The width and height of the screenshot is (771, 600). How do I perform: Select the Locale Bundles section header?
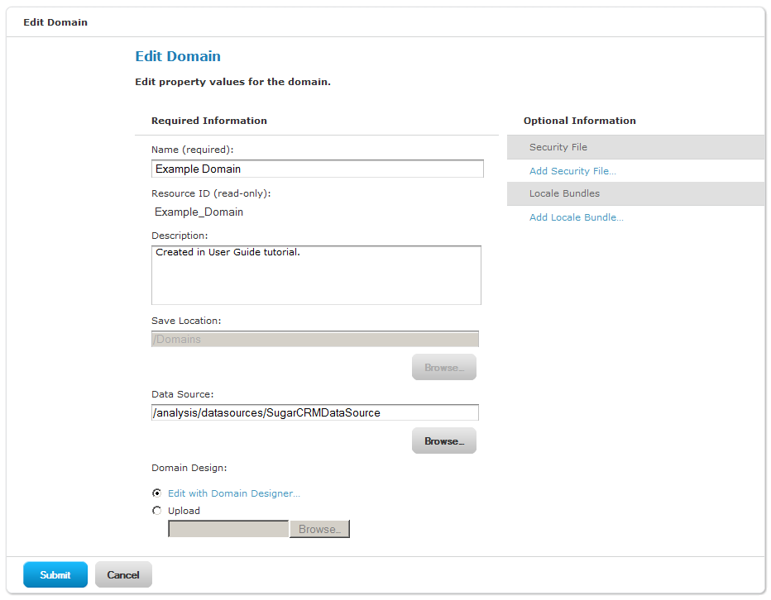point(636,193)
